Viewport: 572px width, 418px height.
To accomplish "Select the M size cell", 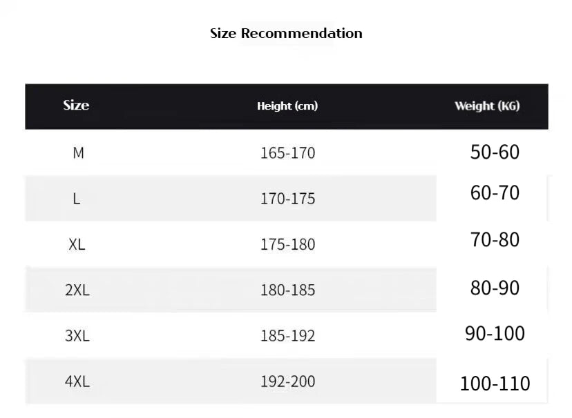I will point(78,153).
